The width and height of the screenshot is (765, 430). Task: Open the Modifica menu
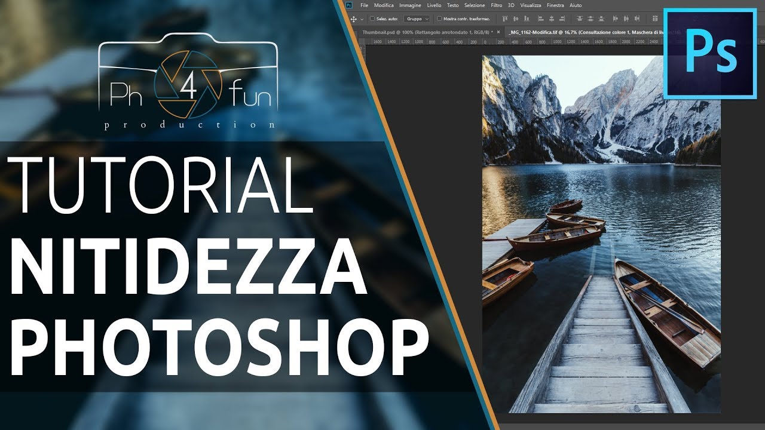tap(384, 5)
